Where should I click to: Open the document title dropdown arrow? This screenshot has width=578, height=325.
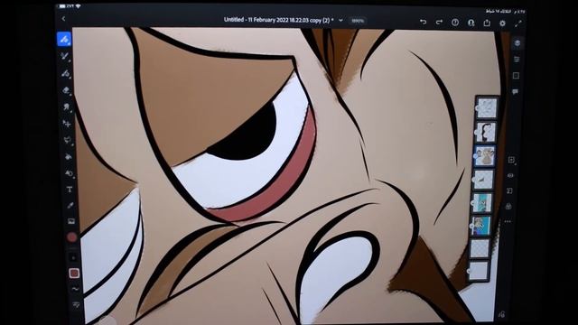click(x=341, y=20)
